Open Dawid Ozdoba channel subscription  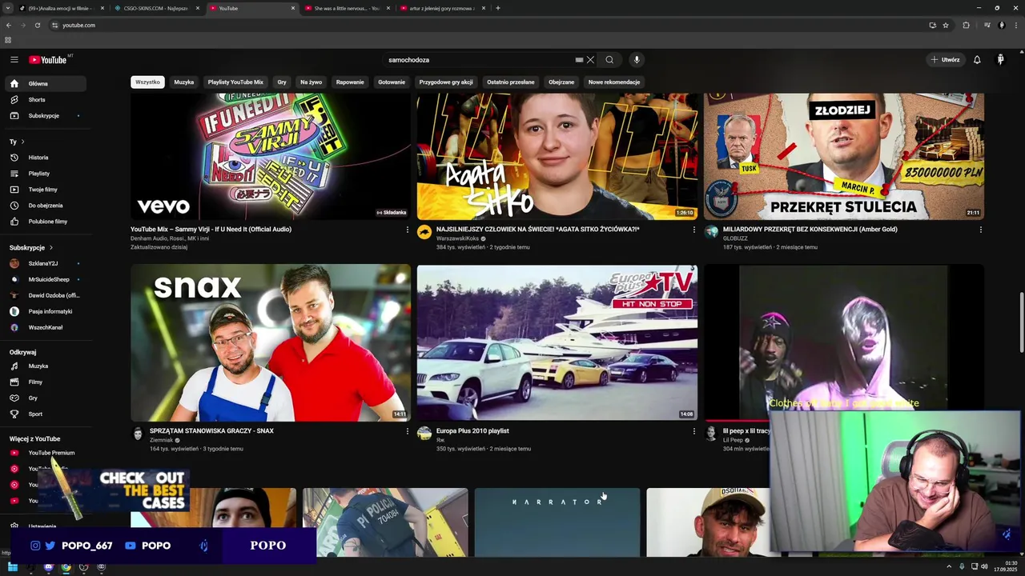[45, 295]
